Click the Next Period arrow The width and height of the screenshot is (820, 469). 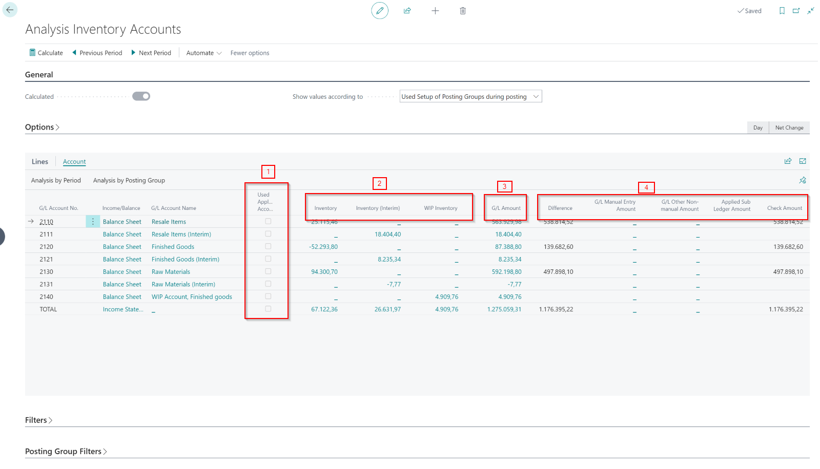(x=134, y=53)
